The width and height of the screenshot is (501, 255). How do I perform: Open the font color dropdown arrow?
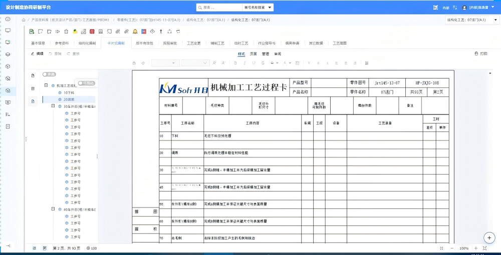290,63
